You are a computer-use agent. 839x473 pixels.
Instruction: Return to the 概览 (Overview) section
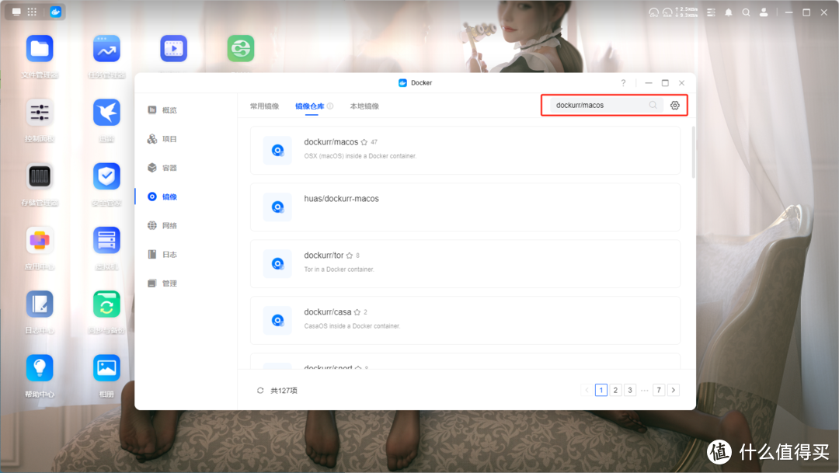[168, 110]
